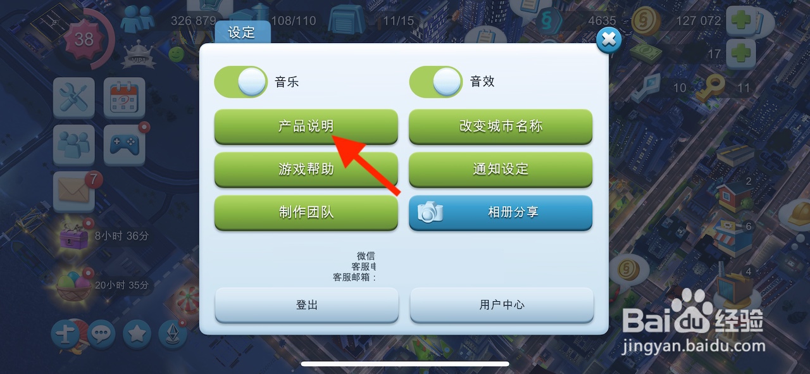Open the game controller icon
The image size is (810, 374).
point(124,145)
